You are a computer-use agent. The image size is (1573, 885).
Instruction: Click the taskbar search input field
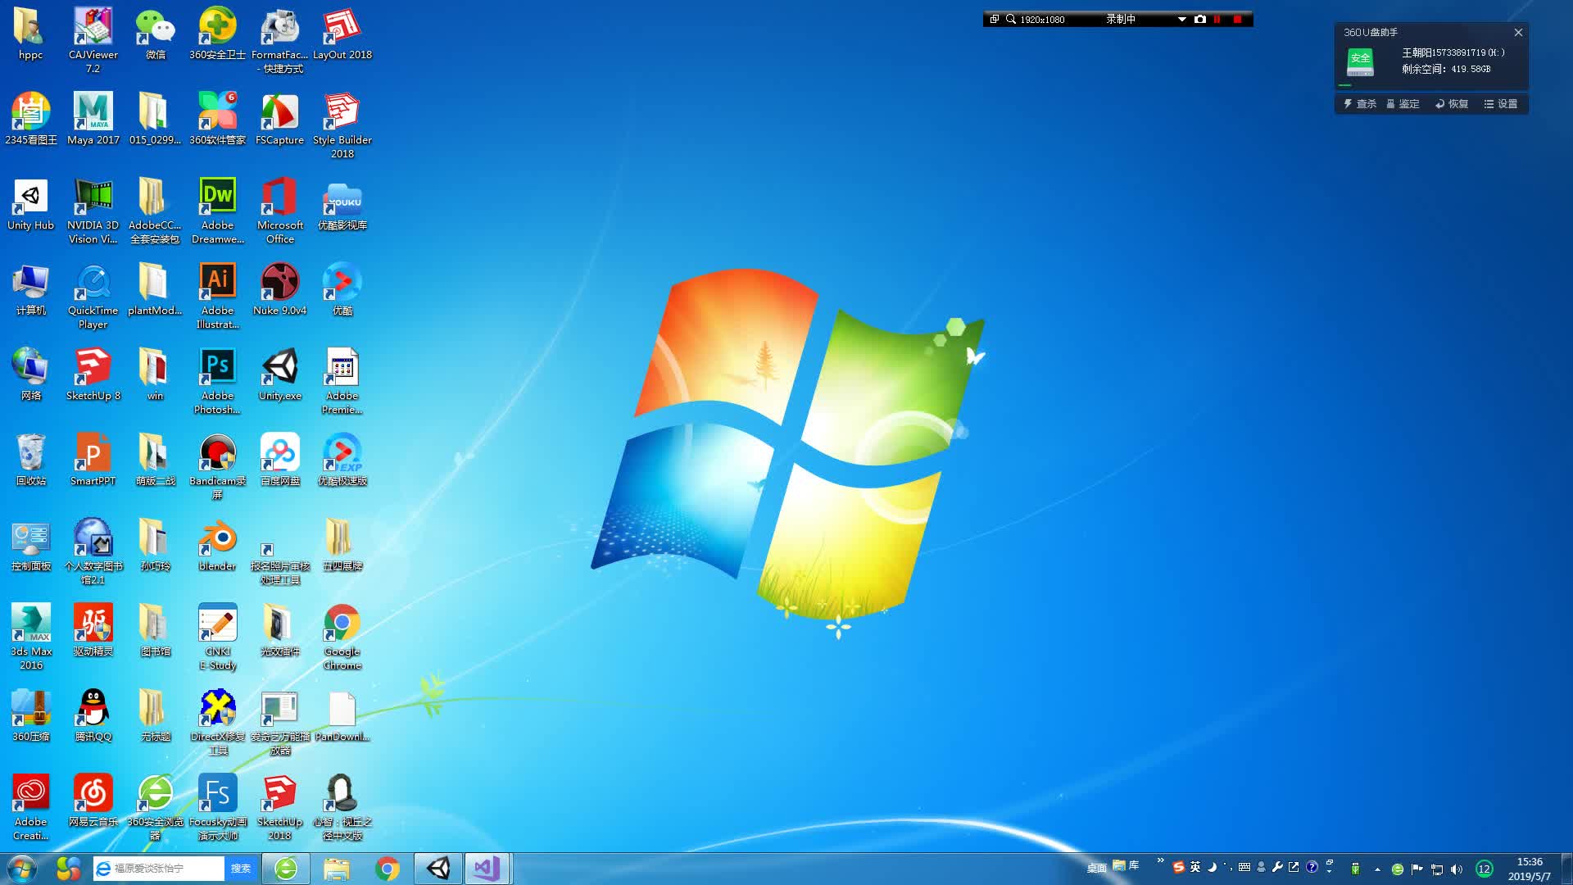tap(159, 869)
